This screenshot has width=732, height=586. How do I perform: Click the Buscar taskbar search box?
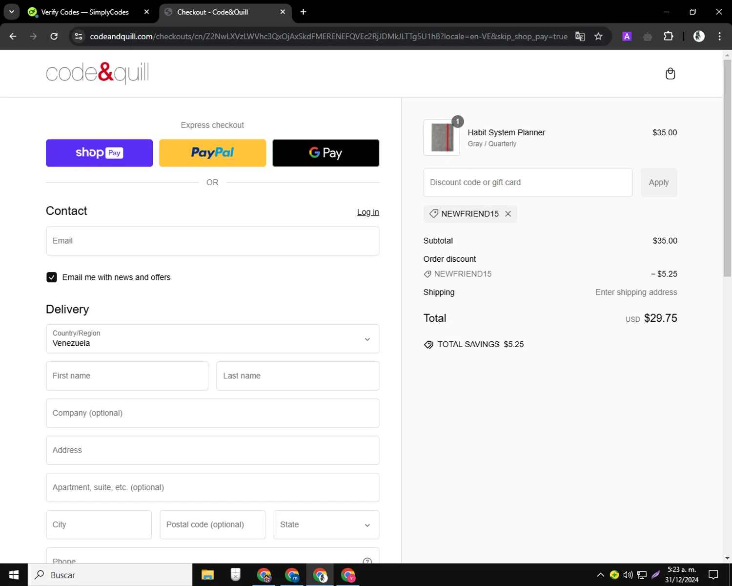(x=110, y=575)
